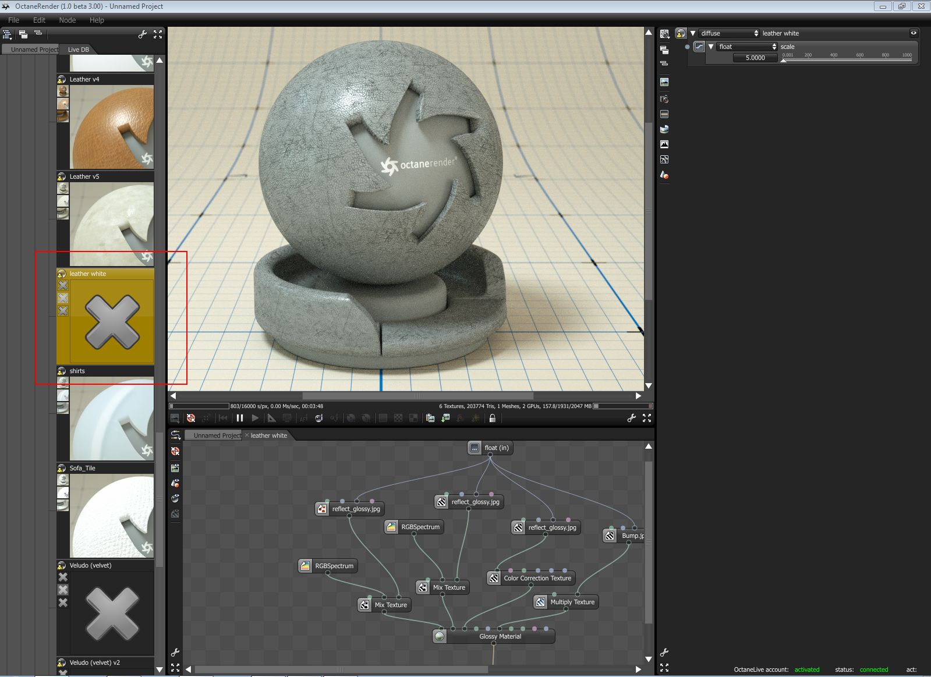Select the Leather v4 material thumbnail
Image resolution: width=931 pixels, height=677 pixels.
(x=112, y=127)
